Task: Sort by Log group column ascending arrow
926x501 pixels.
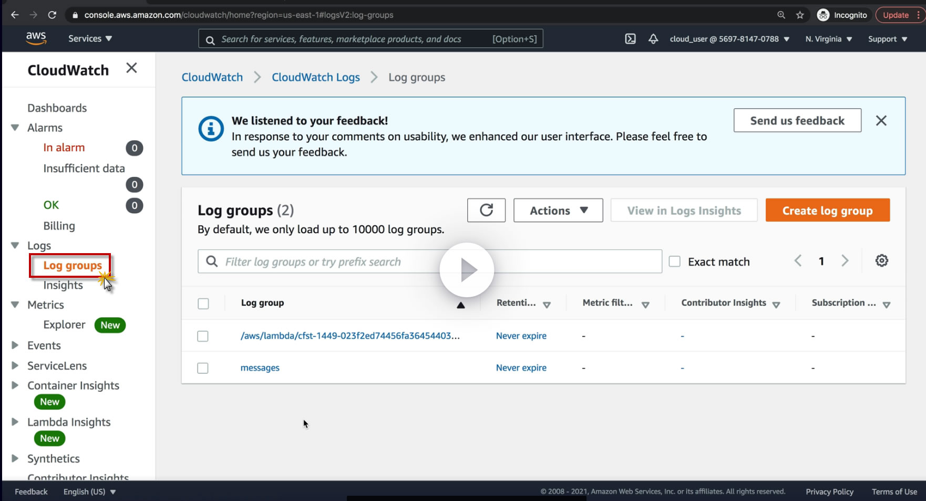Action: click(x=461, y=305)
